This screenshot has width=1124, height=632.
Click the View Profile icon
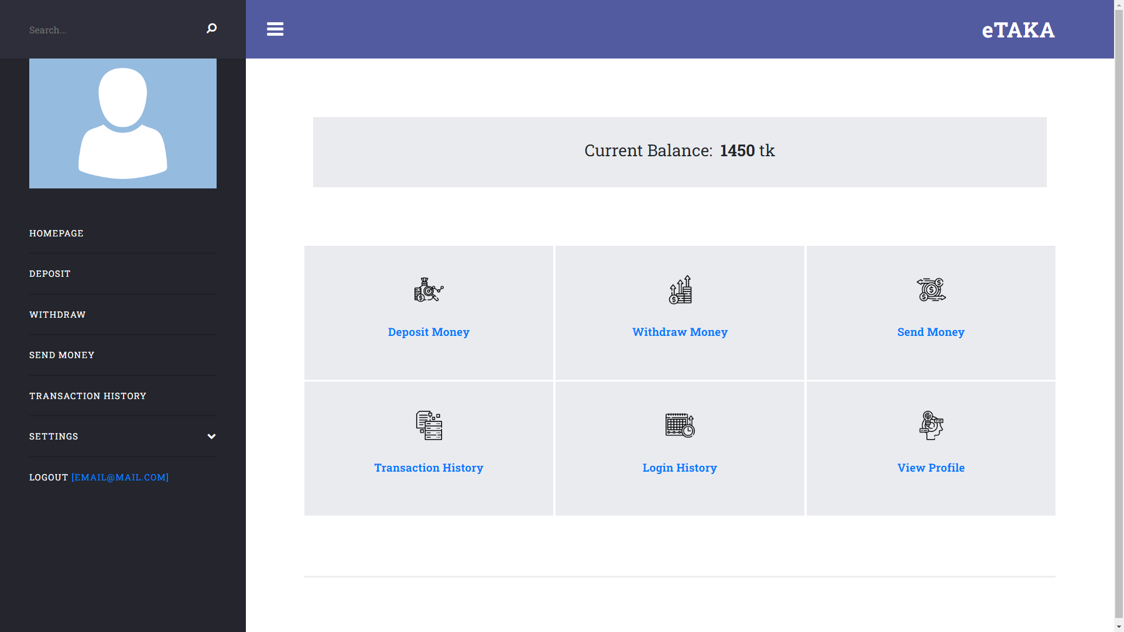931,425
